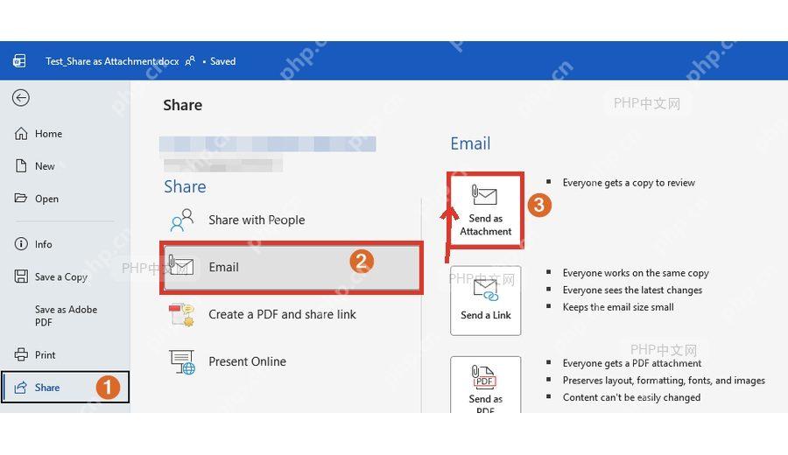The height and width of the screenshot is (455, 788).
Task: Click the Word app icon in title bar
Action: [19, 60]
